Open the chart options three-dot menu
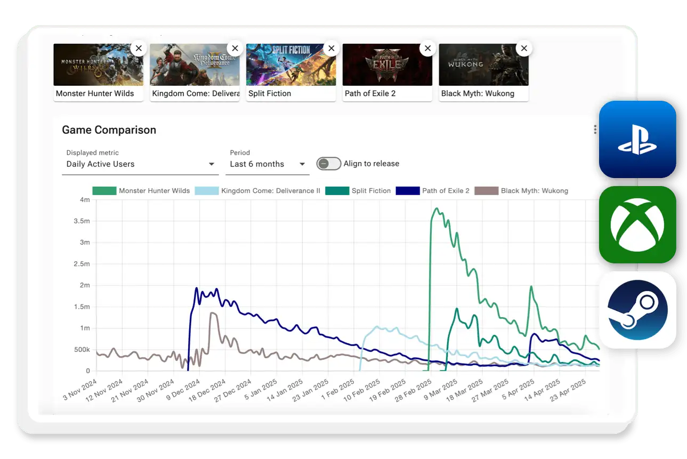Screen dimensions: 687x459 [595, 129]
